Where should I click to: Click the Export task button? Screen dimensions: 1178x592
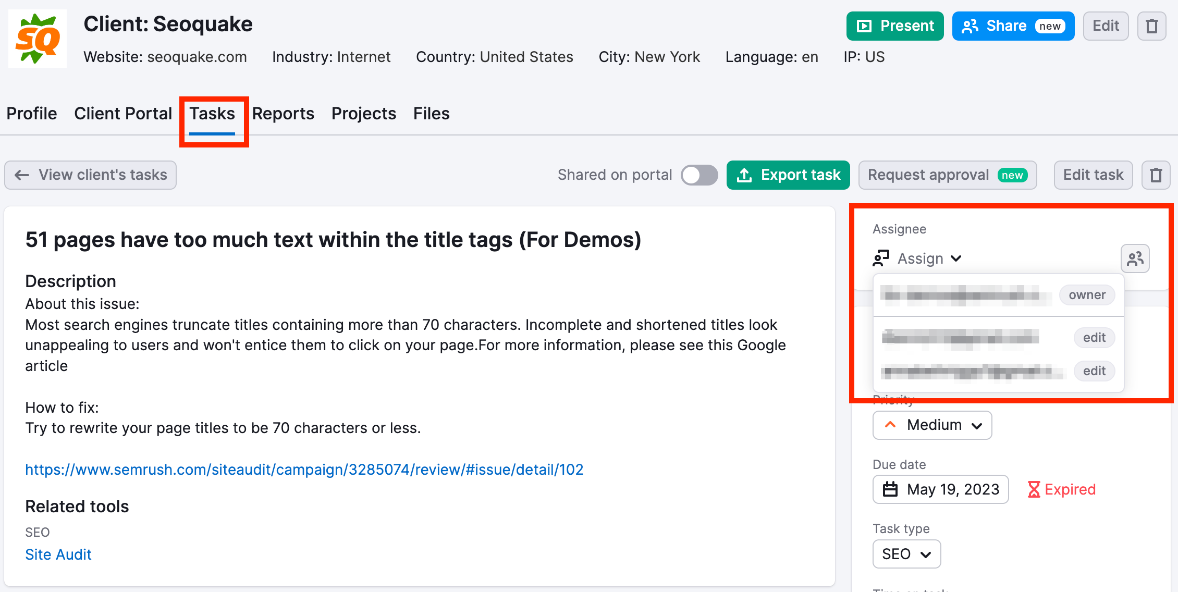tap(788, 175)
